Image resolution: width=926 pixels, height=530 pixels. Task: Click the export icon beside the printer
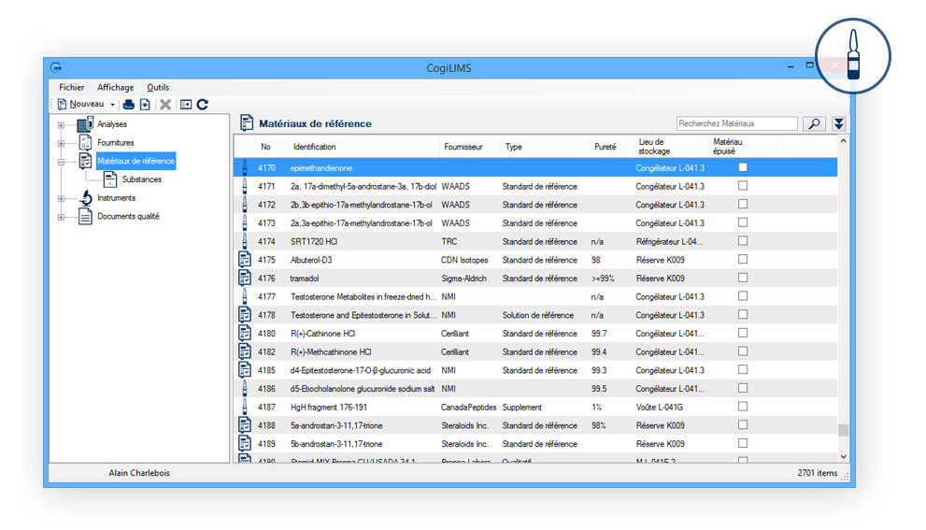(x=145, y=105)
